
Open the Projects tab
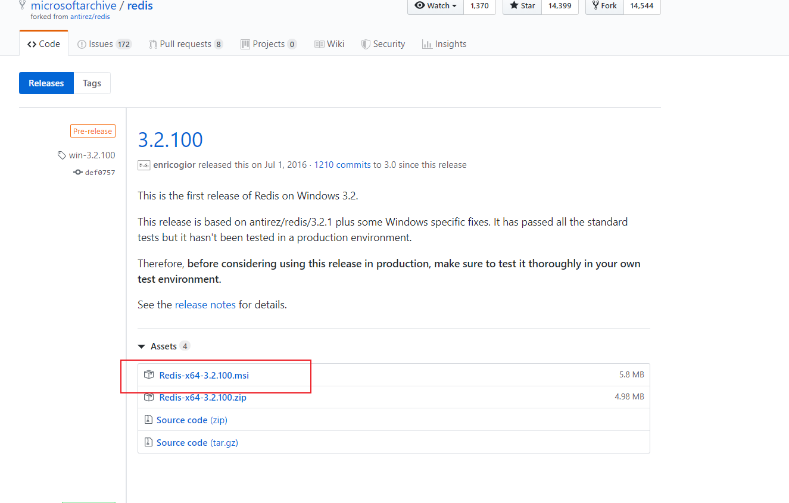pyautogui.click(x=269, y=44)
